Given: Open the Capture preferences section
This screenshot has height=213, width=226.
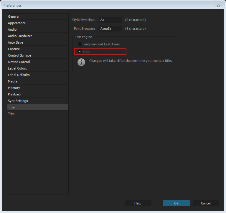Looking at the screenshot, I should (x=14, y=49).
